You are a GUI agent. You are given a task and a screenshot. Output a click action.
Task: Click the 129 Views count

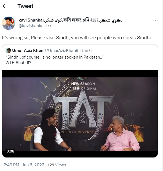tap(57, 165)
